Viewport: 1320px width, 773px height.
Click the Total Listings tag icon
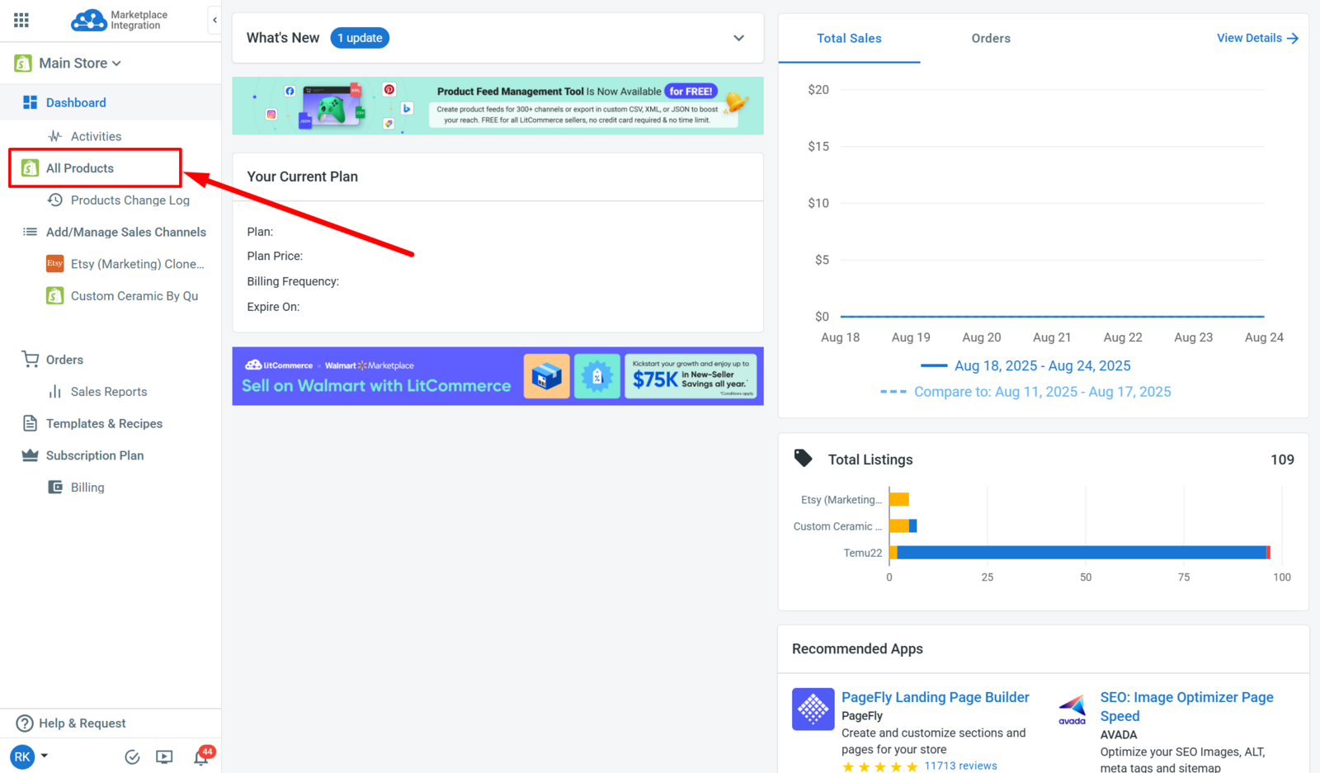[x=803, y=458]
